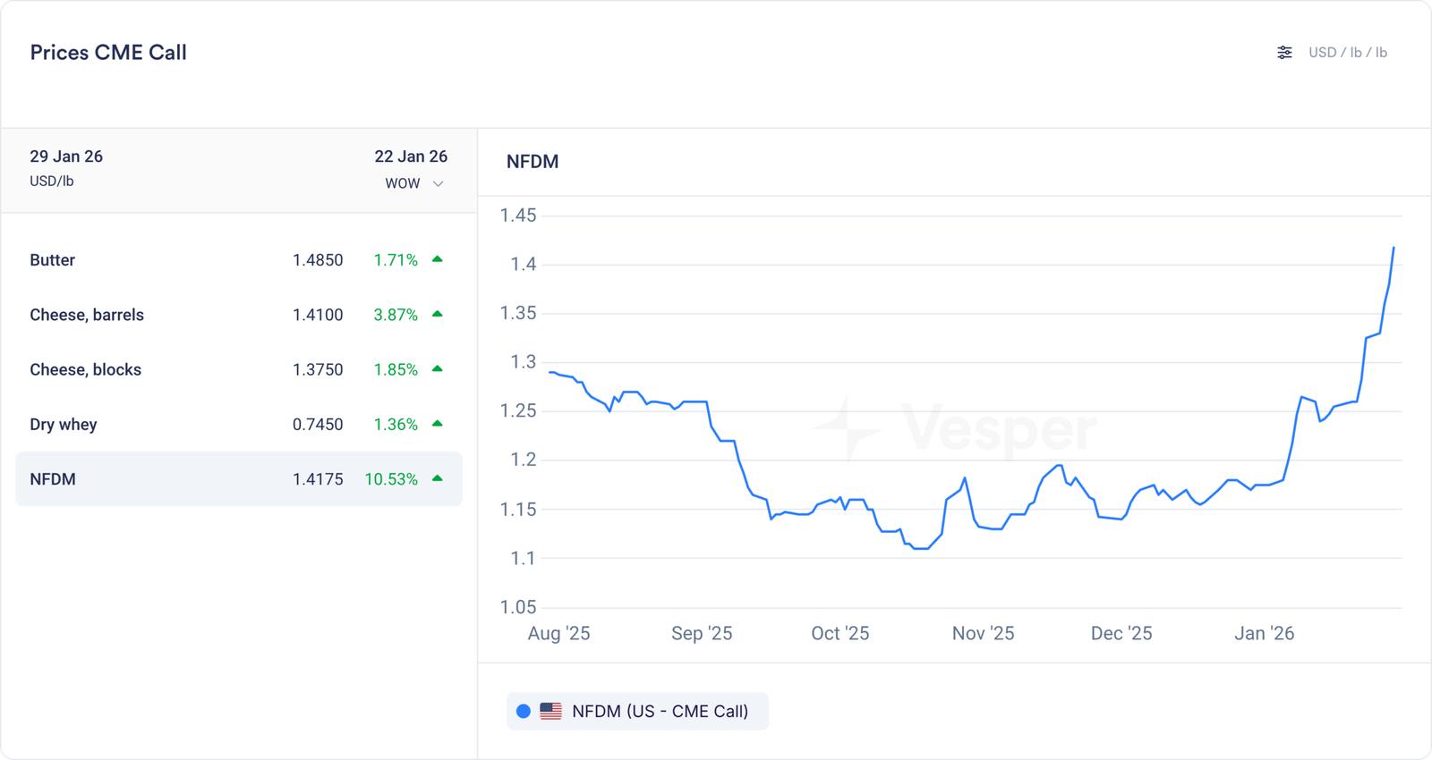Click the NFDM green trend arrow
Image resolution: width=1432 pixels, height=760 pixels.
pyautogui.click(x=438, y=478)
